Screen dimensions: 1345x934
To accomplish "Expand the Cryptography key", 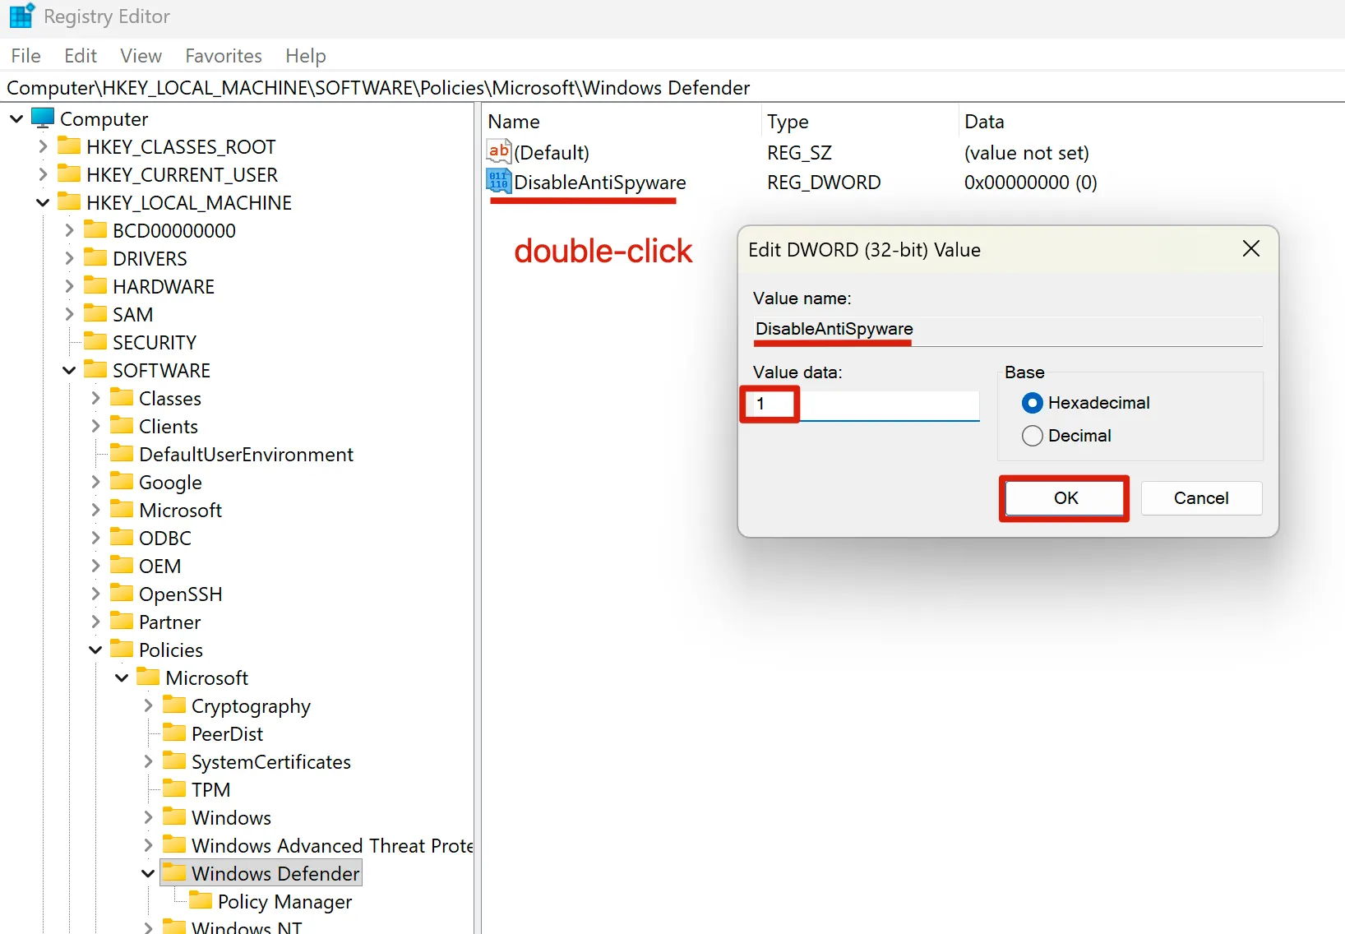I will click(x=148, y=705).
